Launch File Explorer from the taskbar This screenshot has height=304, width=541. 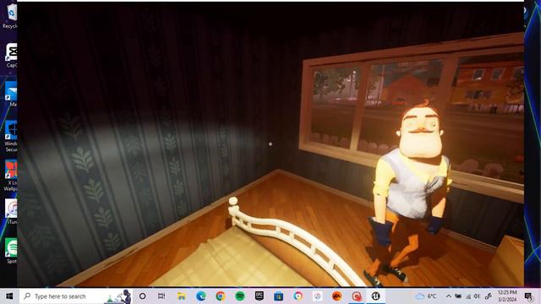pos(181,296)
